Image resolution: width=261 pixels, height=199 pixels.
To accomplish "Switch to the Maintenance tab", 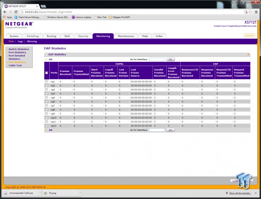I will [126, 36].
